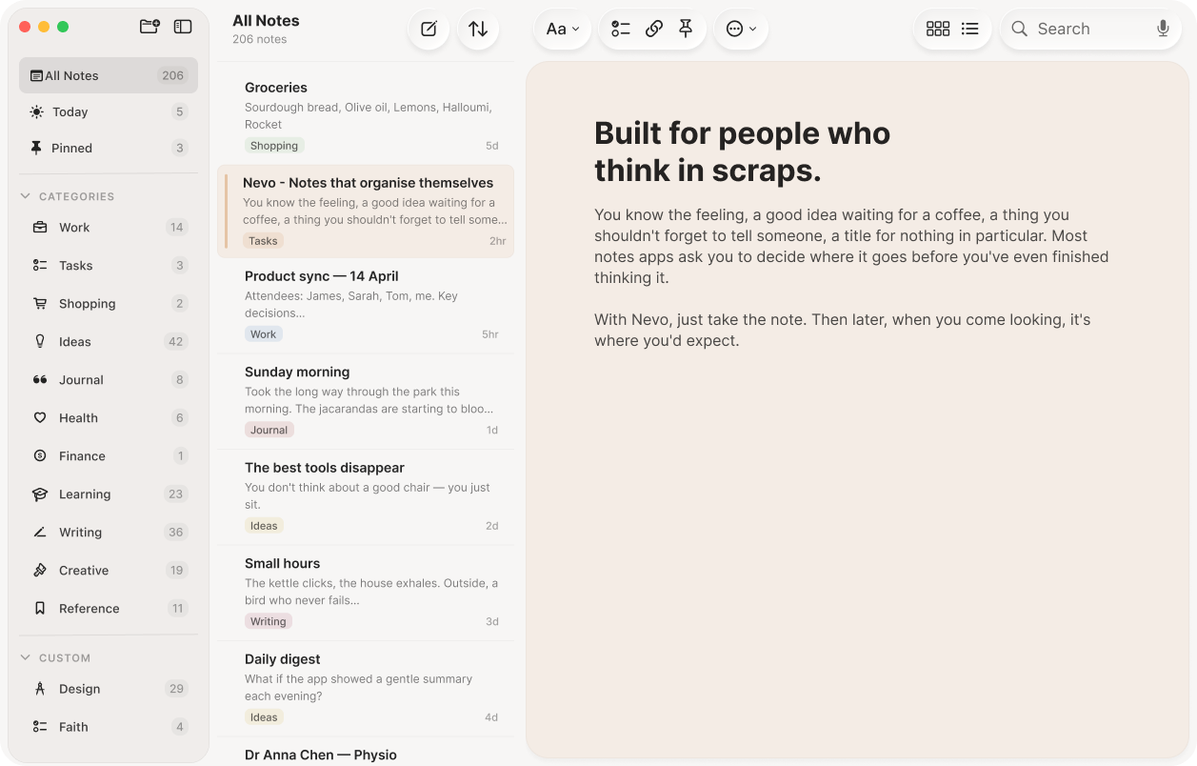Switch to grid view of notes
1197x766 pixels.
pos(938,30)
